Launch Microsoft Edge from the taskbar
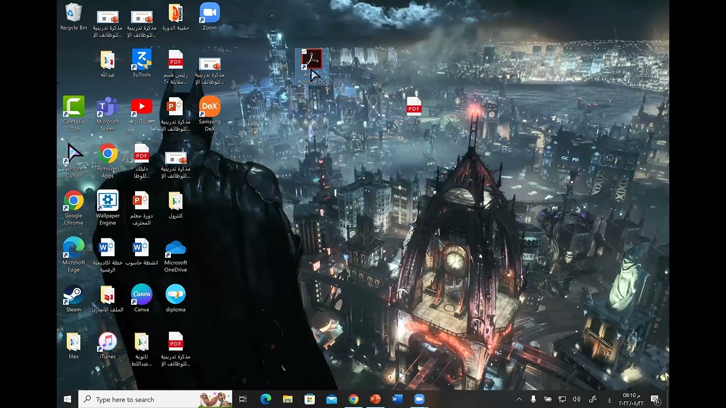 tap(265, 399)
